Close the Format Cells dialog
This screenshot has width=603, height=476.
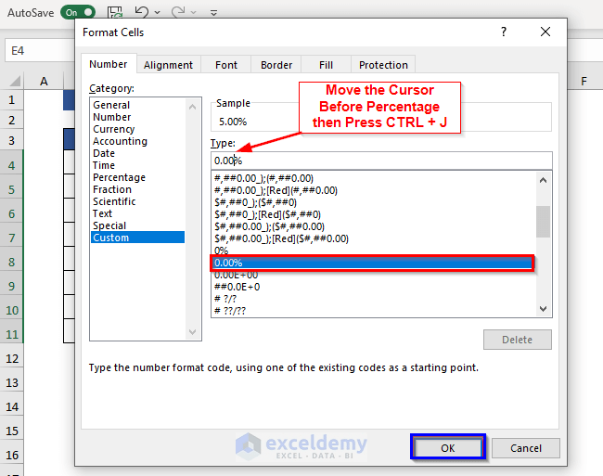(545, 32)
